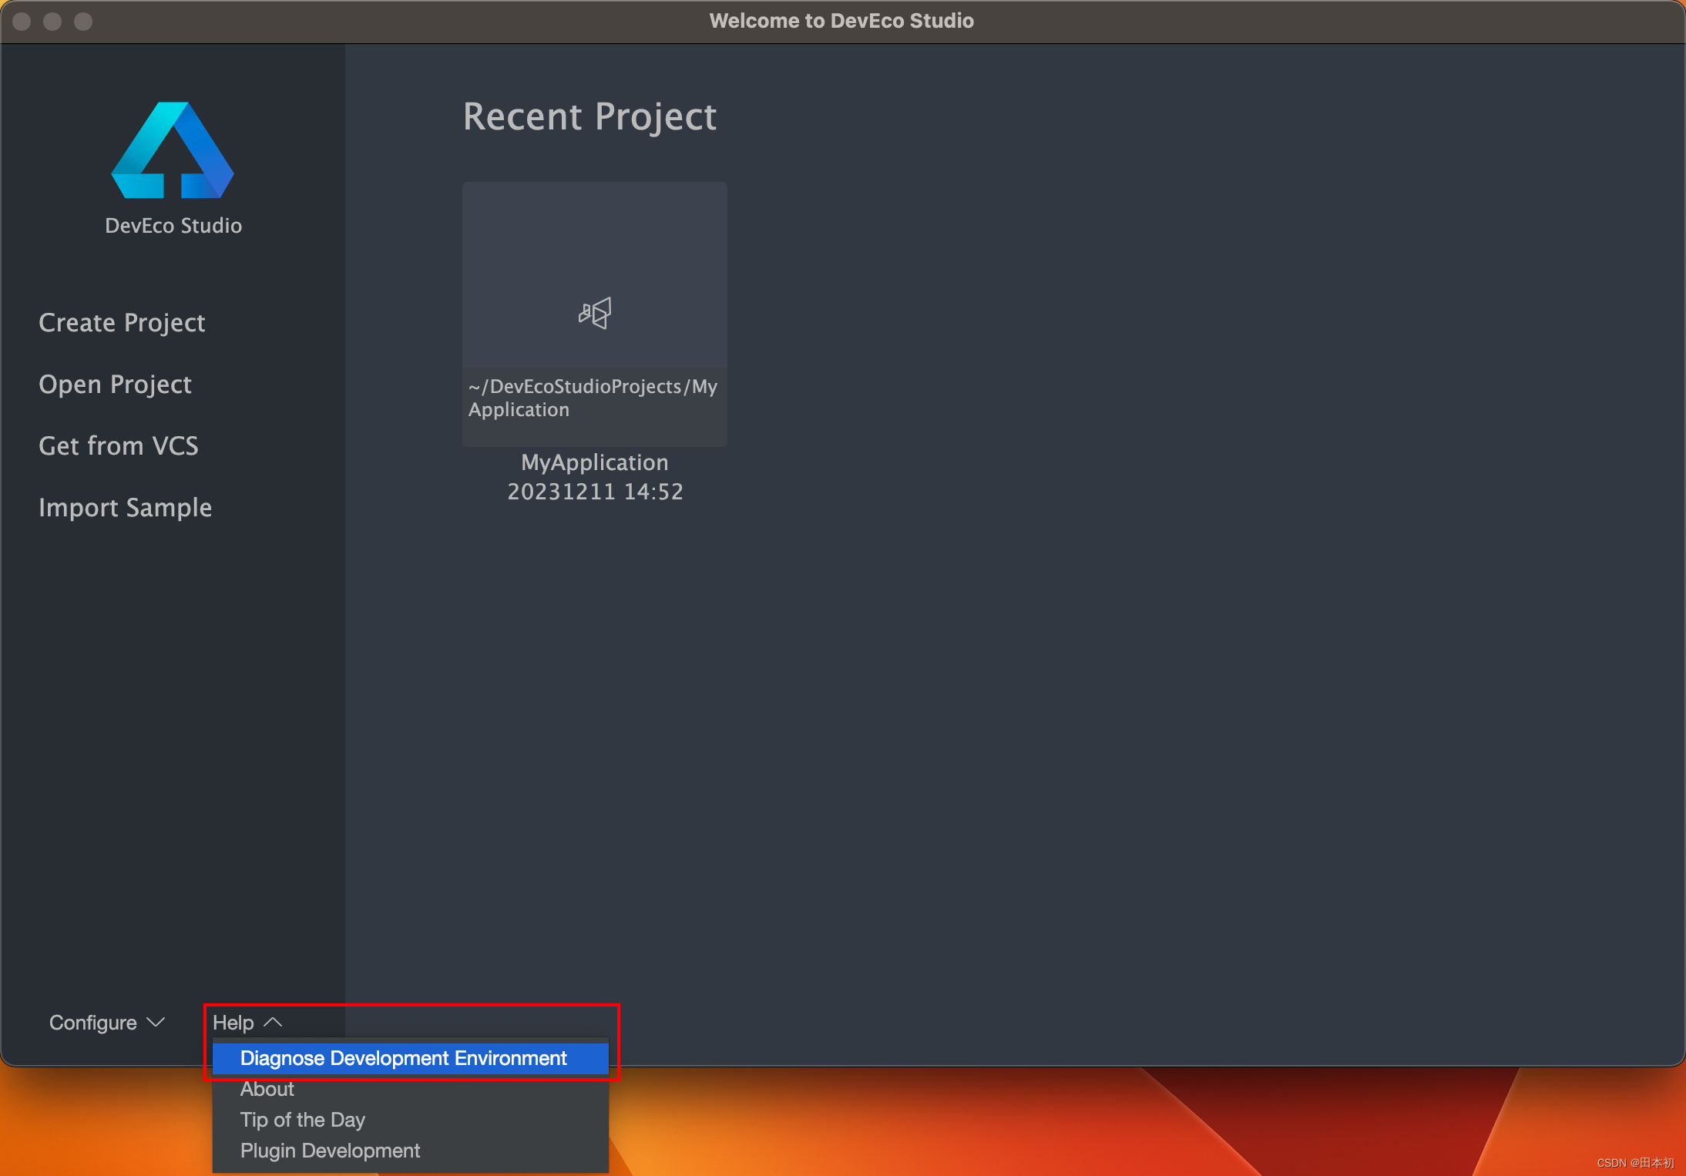
Task: Click the MyApplication project name label
Action: click(x=594, y=462)
